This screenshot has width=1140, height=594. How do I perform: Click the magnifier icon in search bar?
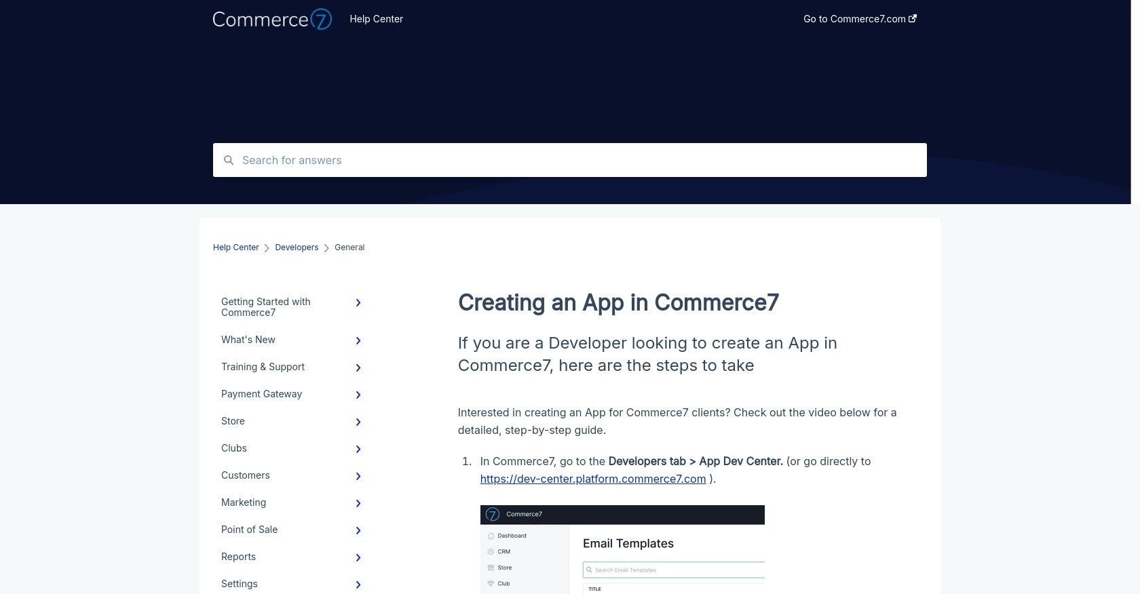(x=229, y=160)
